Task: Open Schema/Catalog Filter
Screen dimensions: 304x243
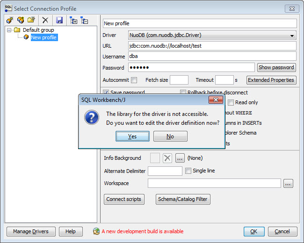Action: coord(183,199)
